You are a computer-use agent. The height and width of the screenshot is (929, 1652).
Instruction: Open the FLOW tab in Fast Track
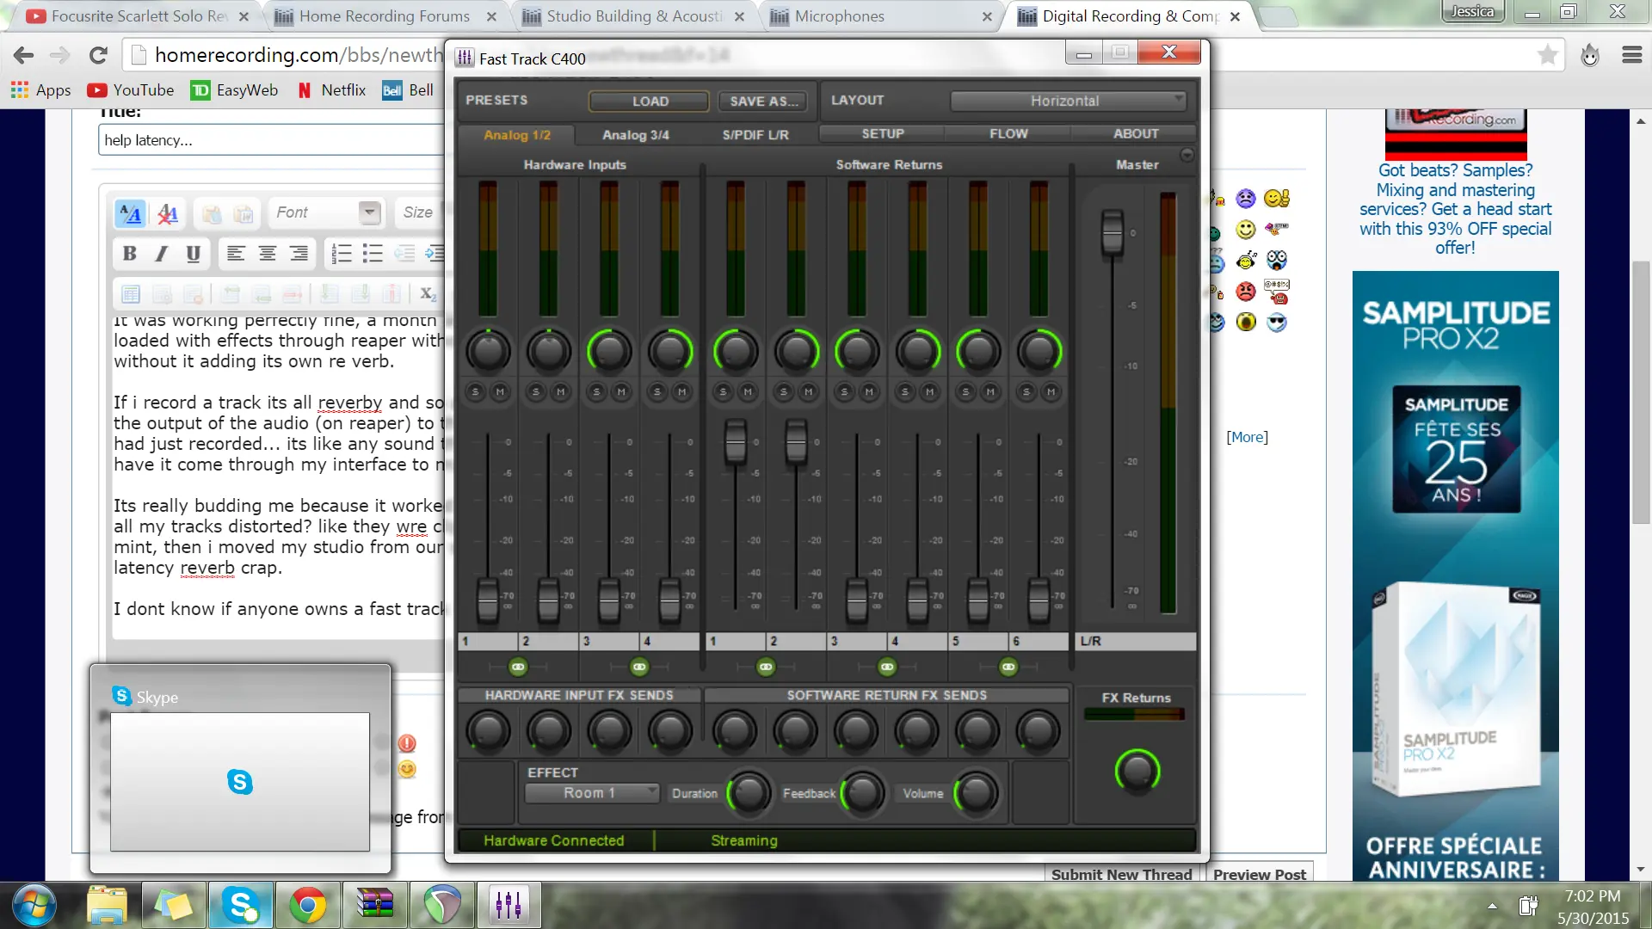1008,133
